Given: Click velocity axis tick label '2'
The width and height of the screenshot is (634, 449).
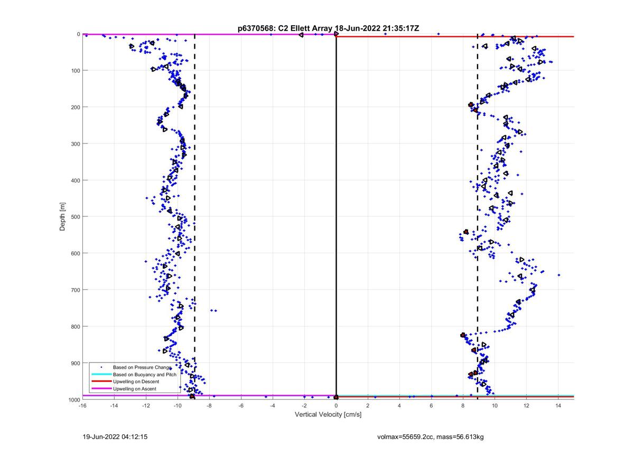Looking at the screenshot, I should (x=368, y=406).
